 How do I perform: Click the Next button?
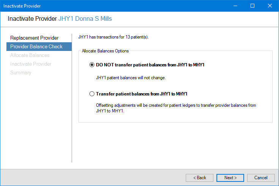coord(230,178)
